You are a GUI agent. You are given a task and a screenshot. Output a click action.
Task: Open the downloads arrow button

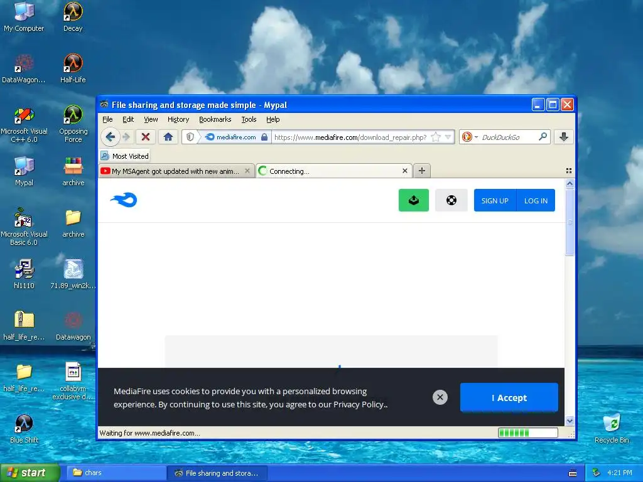pos(564,137)
